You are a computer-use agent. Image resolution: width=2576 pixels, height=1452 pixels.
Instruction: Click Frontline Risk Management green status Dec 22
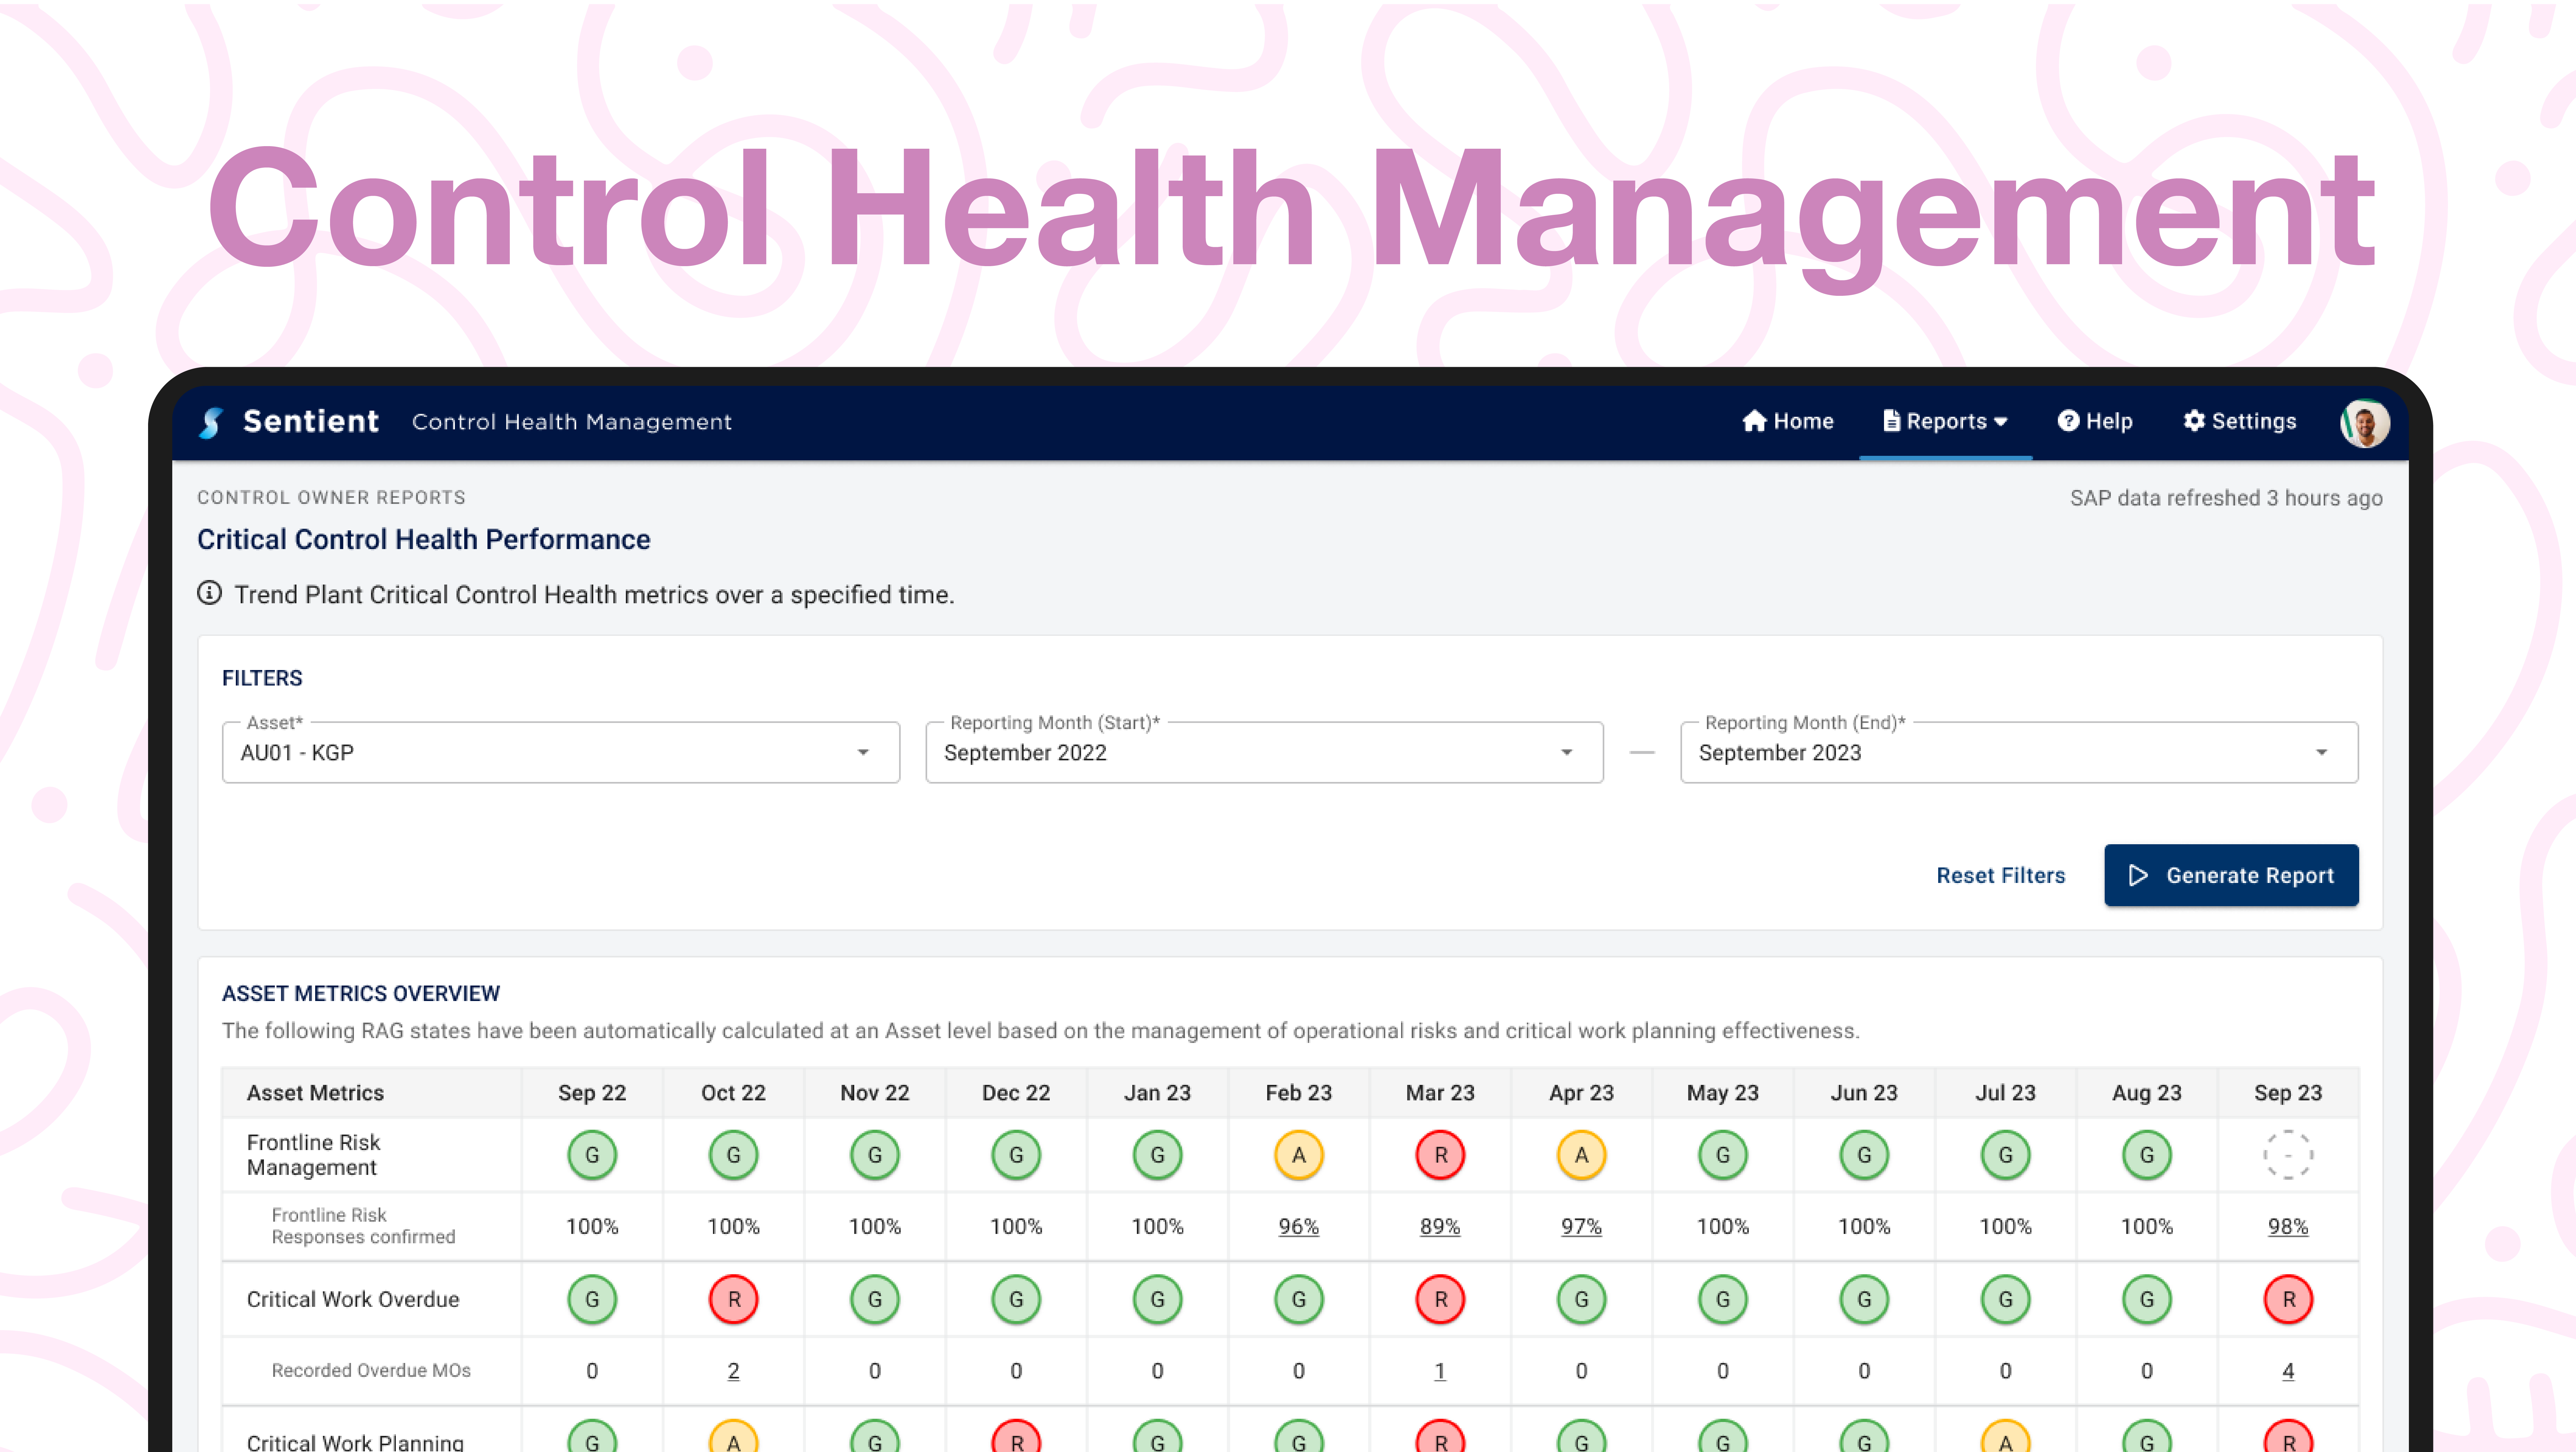(x=1016, y=1155)
